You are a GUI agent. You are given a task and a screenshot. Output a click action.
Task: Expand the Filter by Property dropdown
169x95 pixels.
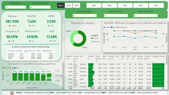tap(84, 16)
